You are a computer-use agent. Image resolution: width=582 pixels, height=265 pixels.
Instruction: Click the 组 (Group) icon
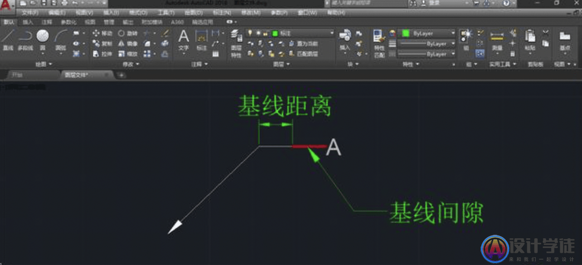pos(466,40)
